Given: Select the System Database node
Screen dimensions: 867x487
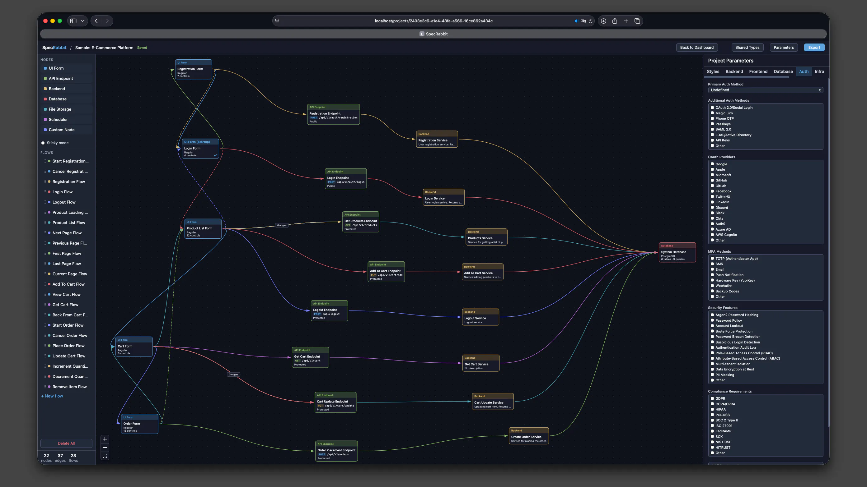Looking at the screenshot, I should 677,252.
